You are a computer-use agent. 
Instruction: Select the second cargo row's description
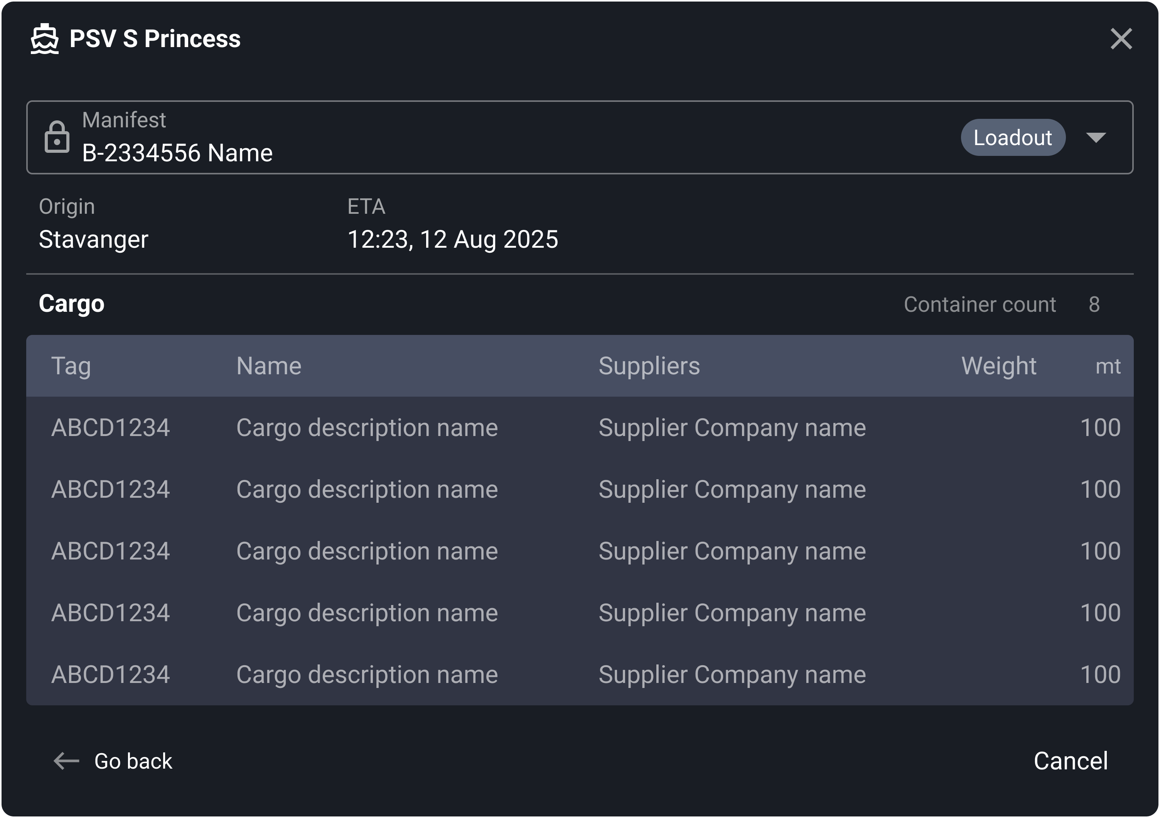pyautogui.click(x=367, y=489)
